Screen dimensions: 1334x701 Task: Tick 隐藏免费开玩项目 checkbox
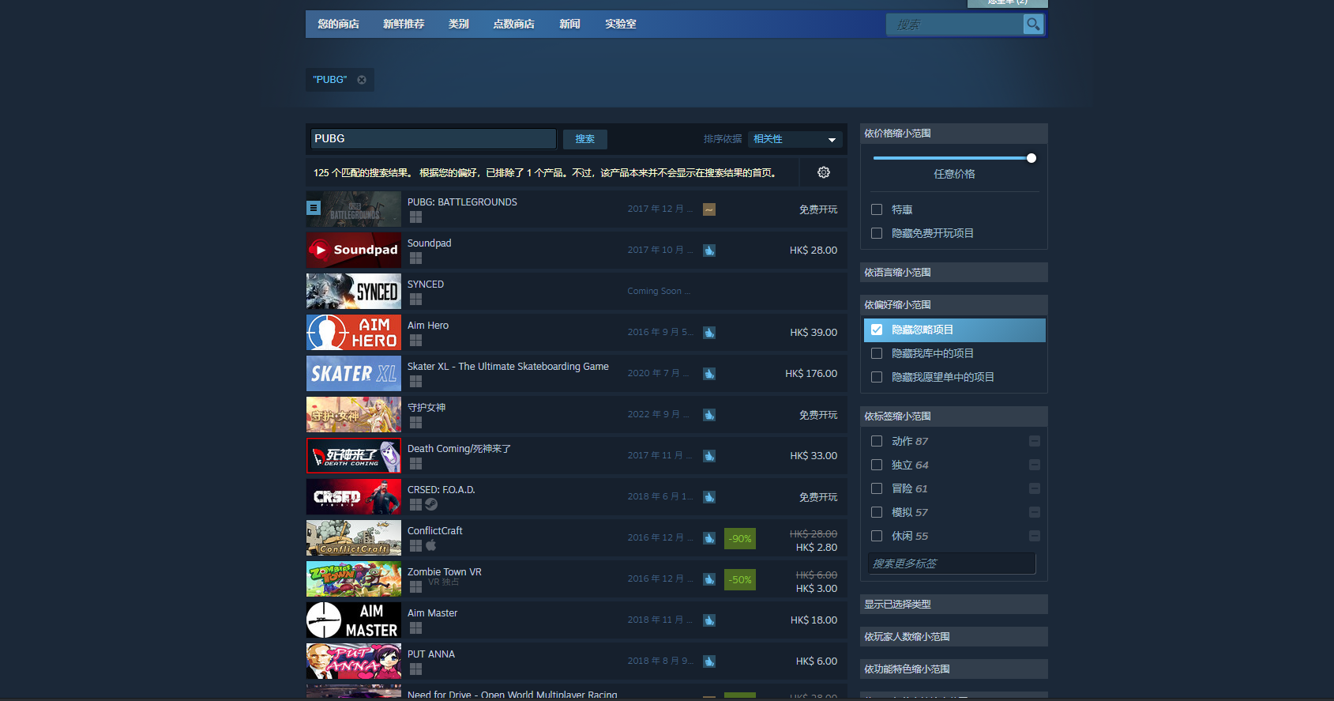point(877,233)
